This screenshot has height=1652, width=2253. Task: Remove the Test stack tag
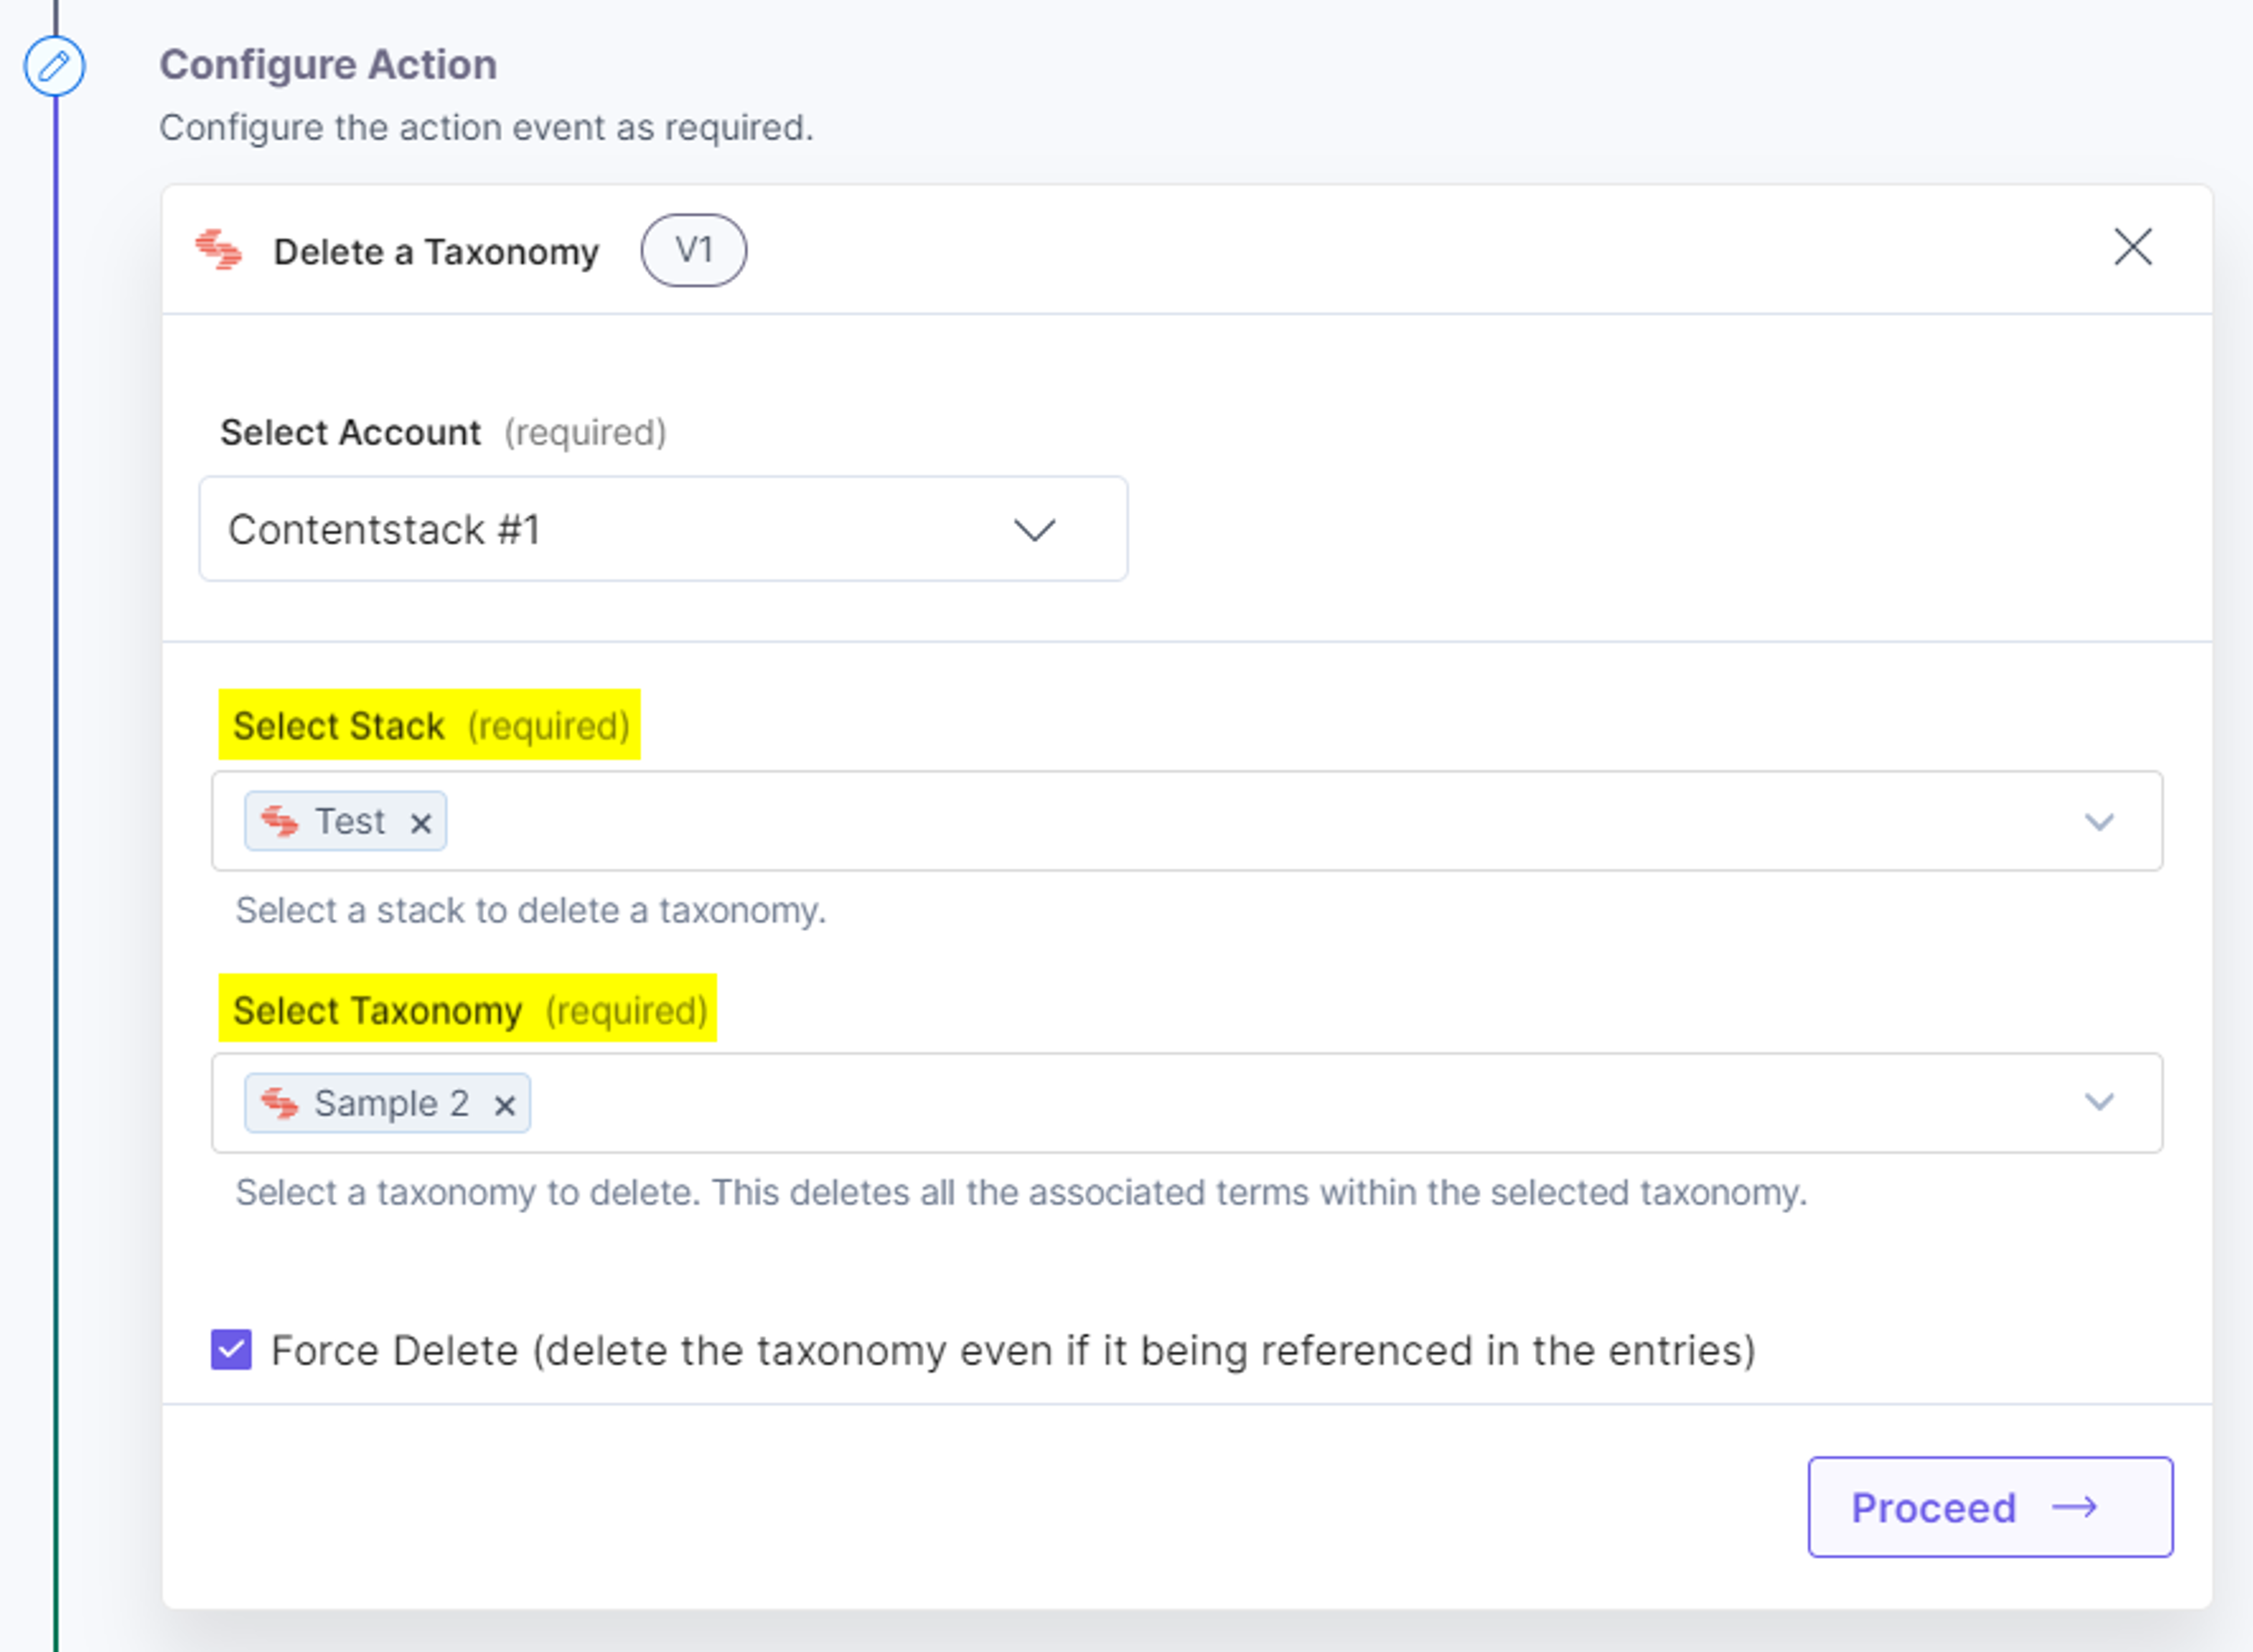421,823
